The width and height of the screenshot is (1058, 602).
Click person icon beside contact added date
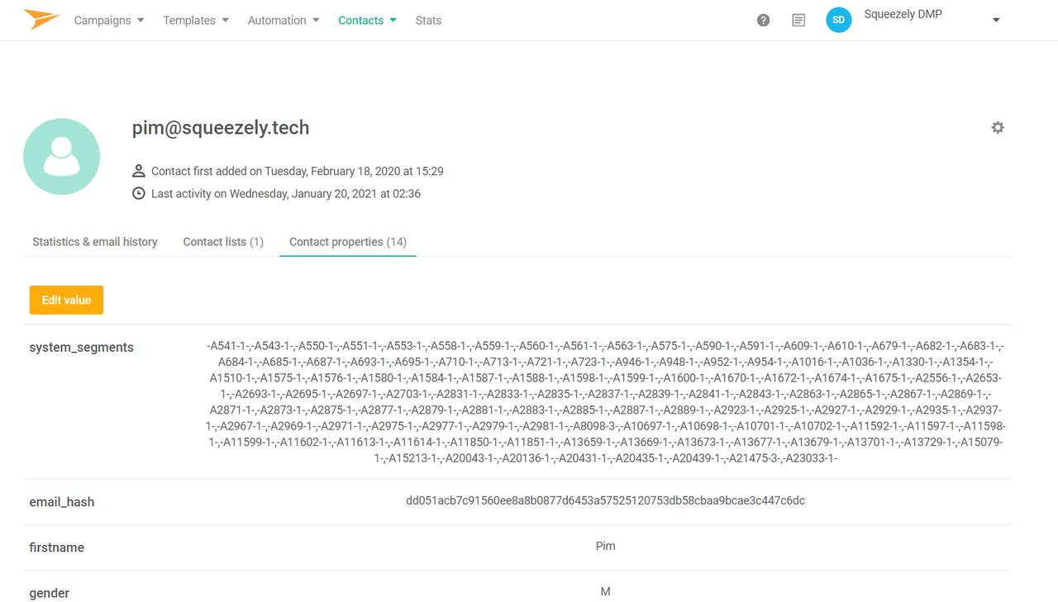(139, 171)
